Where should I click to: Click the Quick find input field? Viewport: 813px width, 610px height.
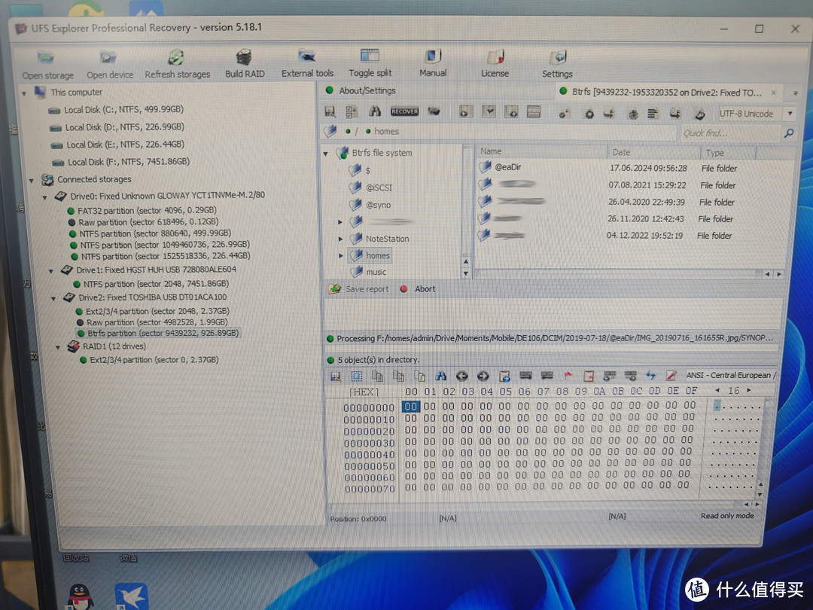[x=729, y=133]
